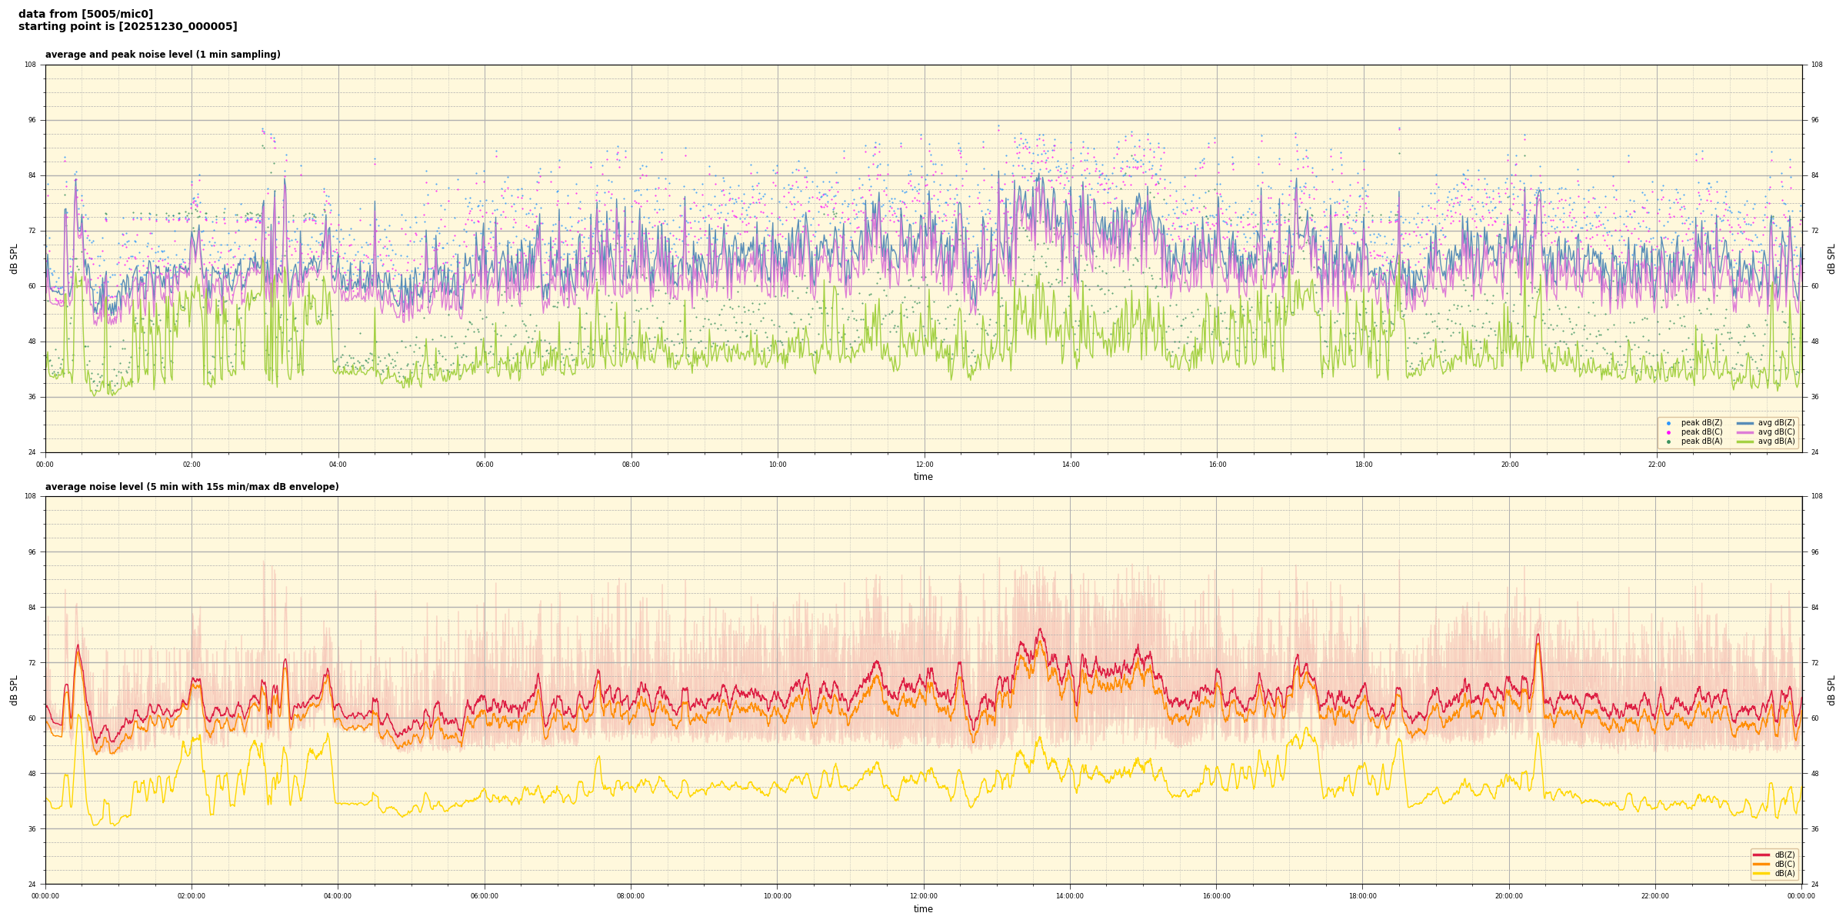This screenshot has height=923, width=1846.
Task: Click the 06:00:00 tick on bottom chart
Action: pos(485,896)
